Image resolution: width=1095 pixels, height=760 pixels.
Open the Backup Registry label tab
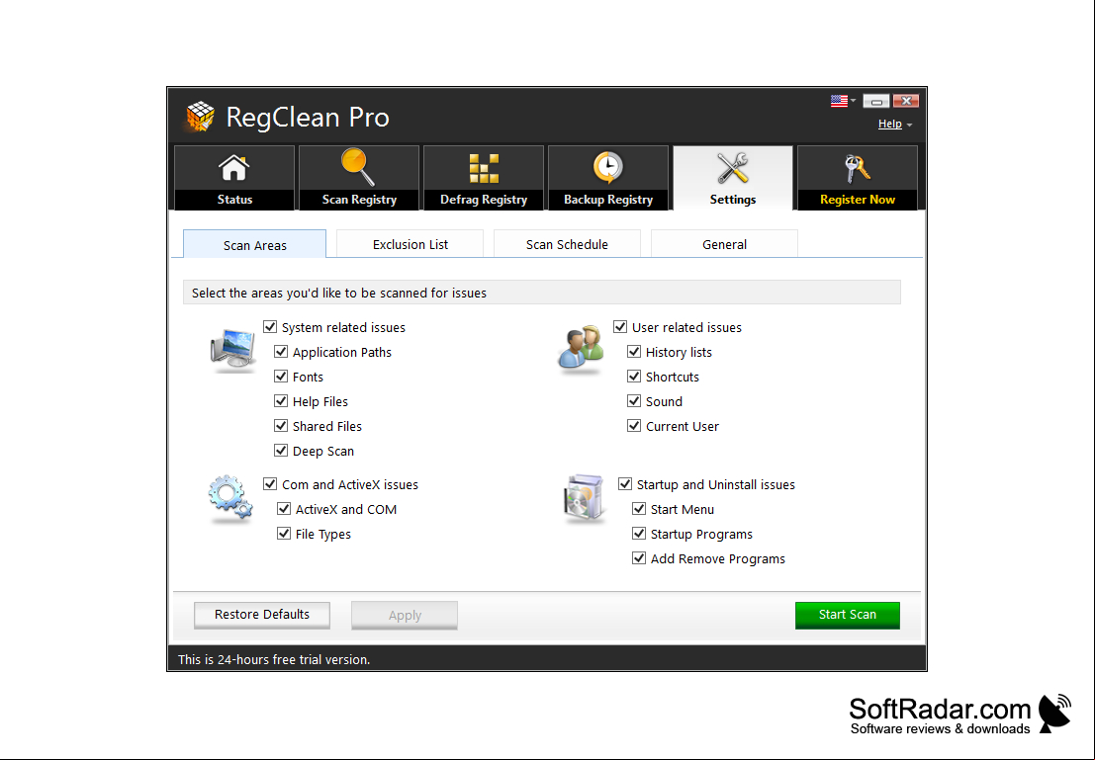[608, 200]
